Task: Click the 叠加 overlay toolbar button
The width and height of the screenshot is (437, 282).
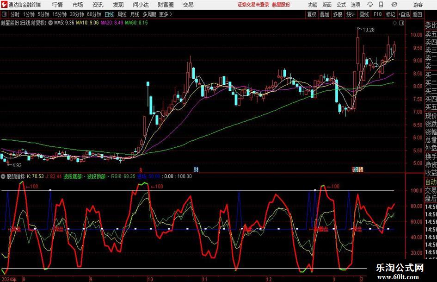Action: (325, 14)
